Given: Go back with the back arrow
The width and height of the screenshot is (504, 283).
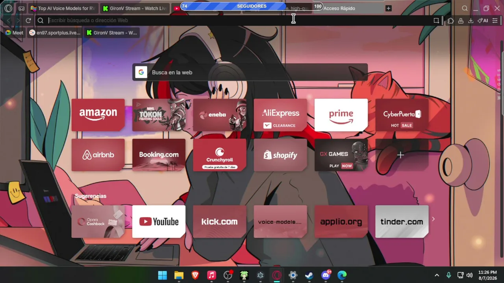Looking at the screenshot, I should click(x=9, y=20).
